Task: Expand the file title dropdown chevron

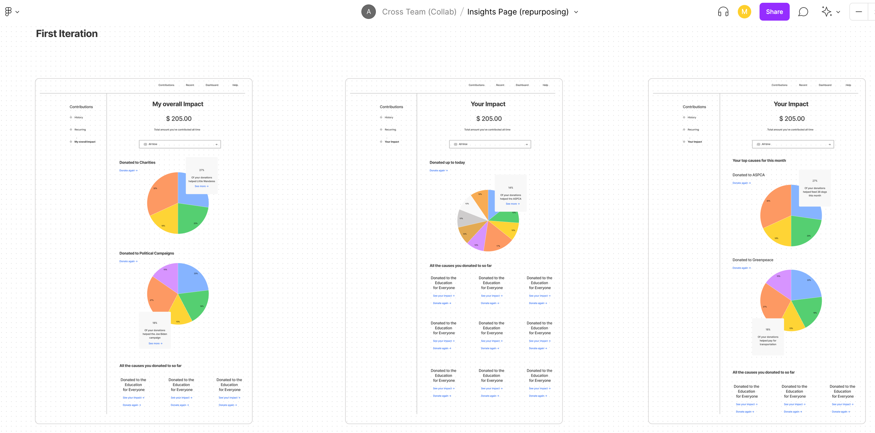Action: click(576, 12)
